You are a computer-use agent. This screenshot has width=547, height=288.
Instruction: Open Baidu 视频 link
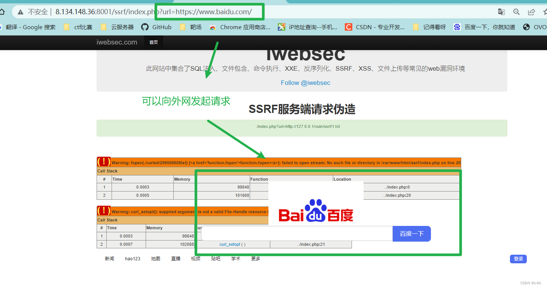tap(195, 259)
